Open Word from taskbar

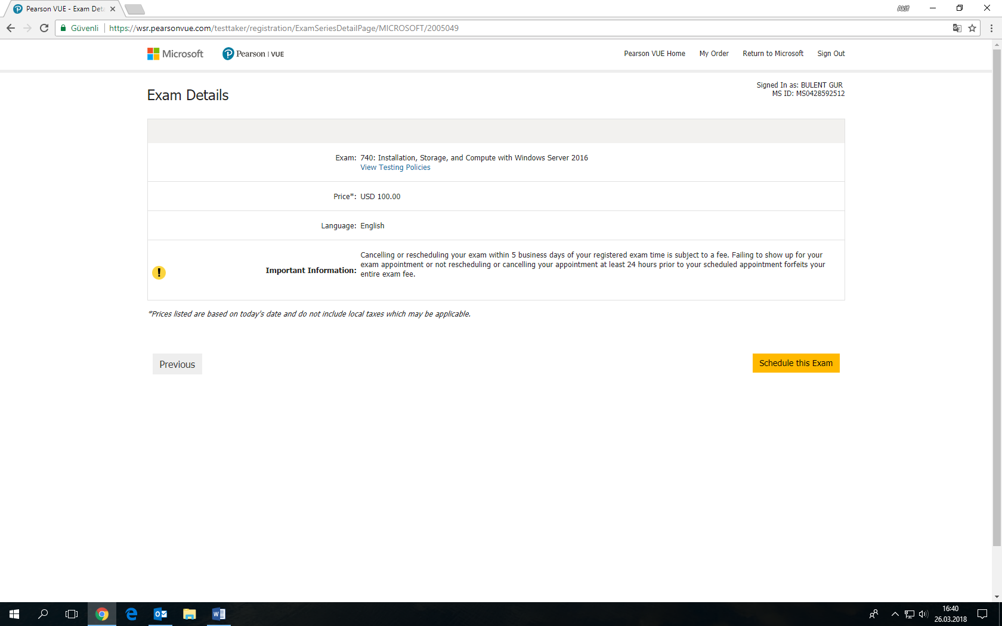[x=219, y=614]
